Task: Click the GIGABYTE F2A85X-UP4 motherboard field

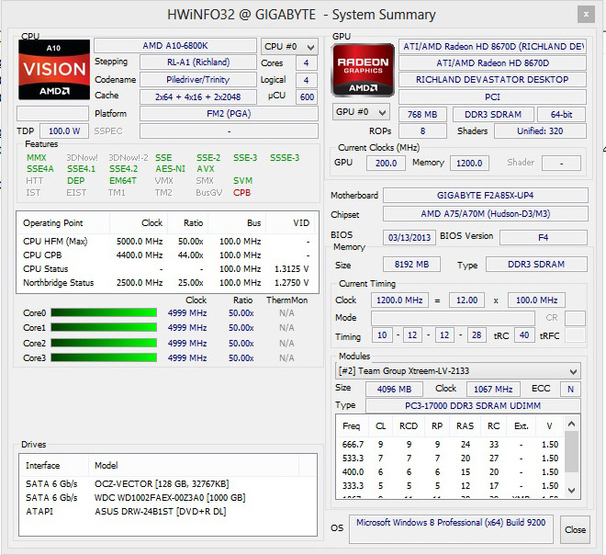Action: pyautogui.click(x=486, y=196)
